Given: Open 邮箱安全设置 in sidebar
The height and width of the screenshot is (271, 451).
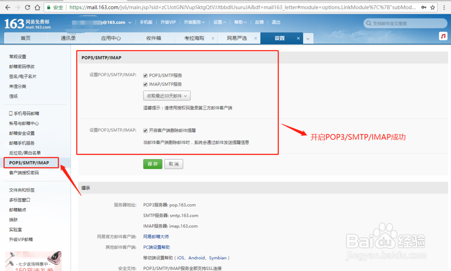Looking at the screenshot, I should click(x=22, y=133).
